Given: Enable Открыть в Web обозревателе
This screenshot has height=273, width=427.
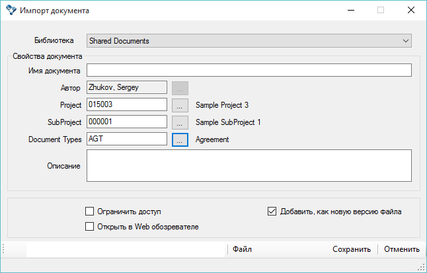Looking at the screenshot, I should [90, 227].
